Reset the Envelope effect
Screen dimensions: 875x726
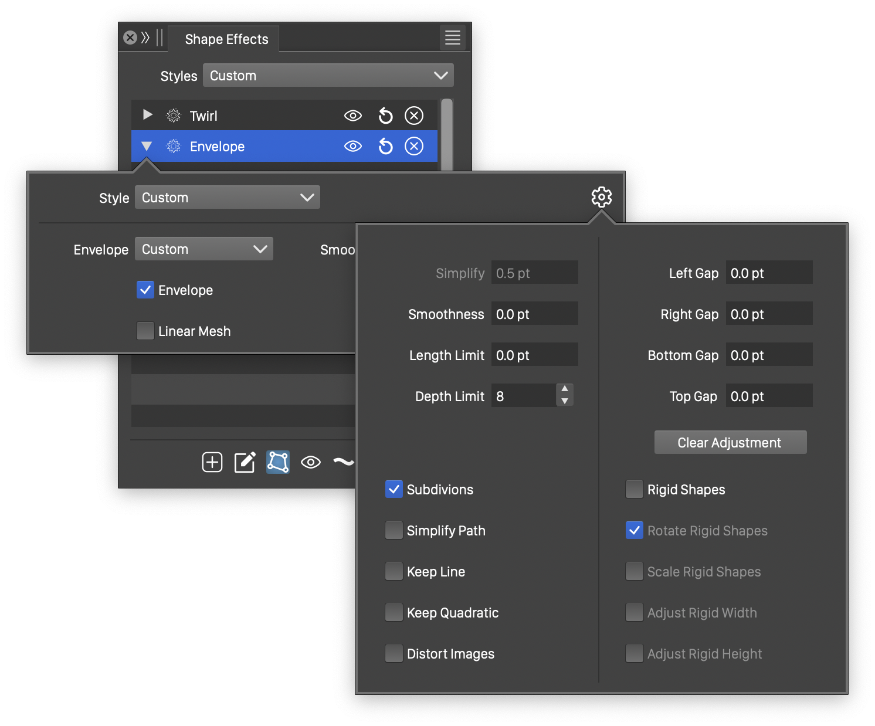[x=385, y=146]
